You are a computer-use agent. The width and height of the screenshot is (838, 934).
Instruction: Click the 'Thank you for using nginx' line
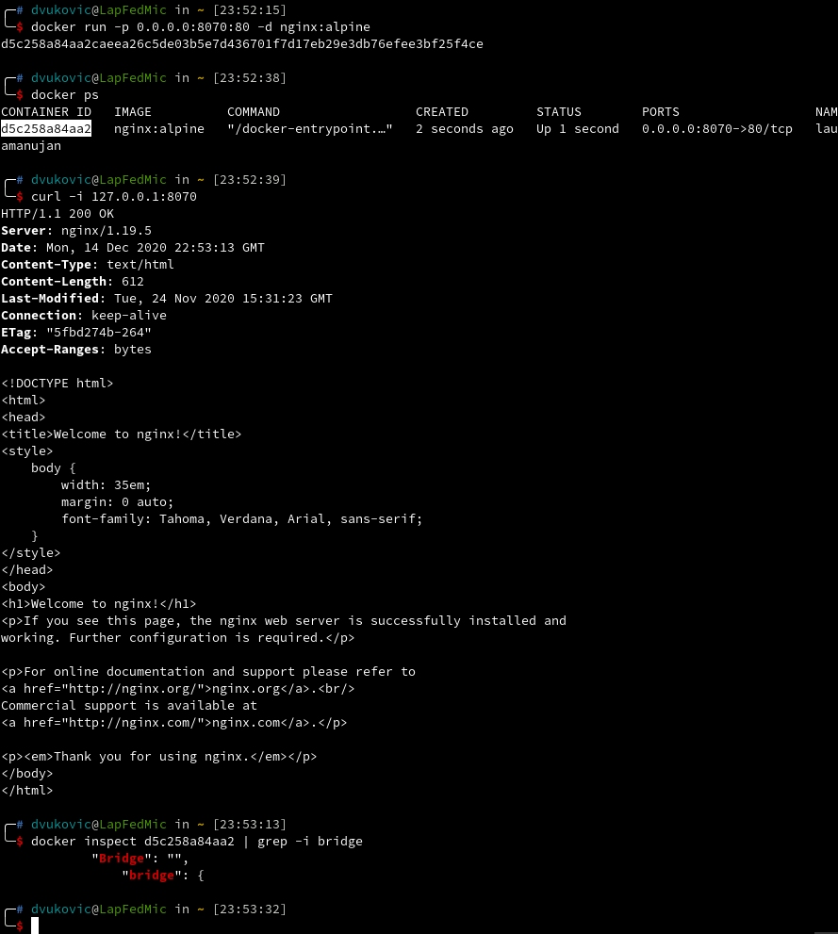pos(159,757)
